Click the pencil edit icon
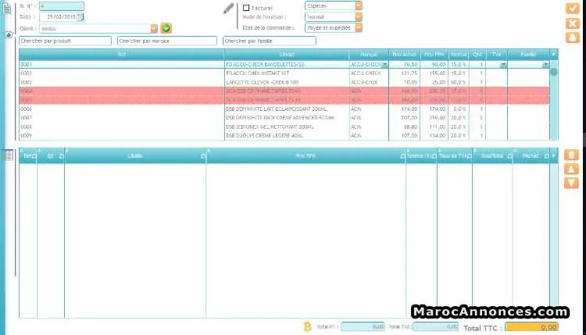The image size is (586, 335). (x=228, y=9)
